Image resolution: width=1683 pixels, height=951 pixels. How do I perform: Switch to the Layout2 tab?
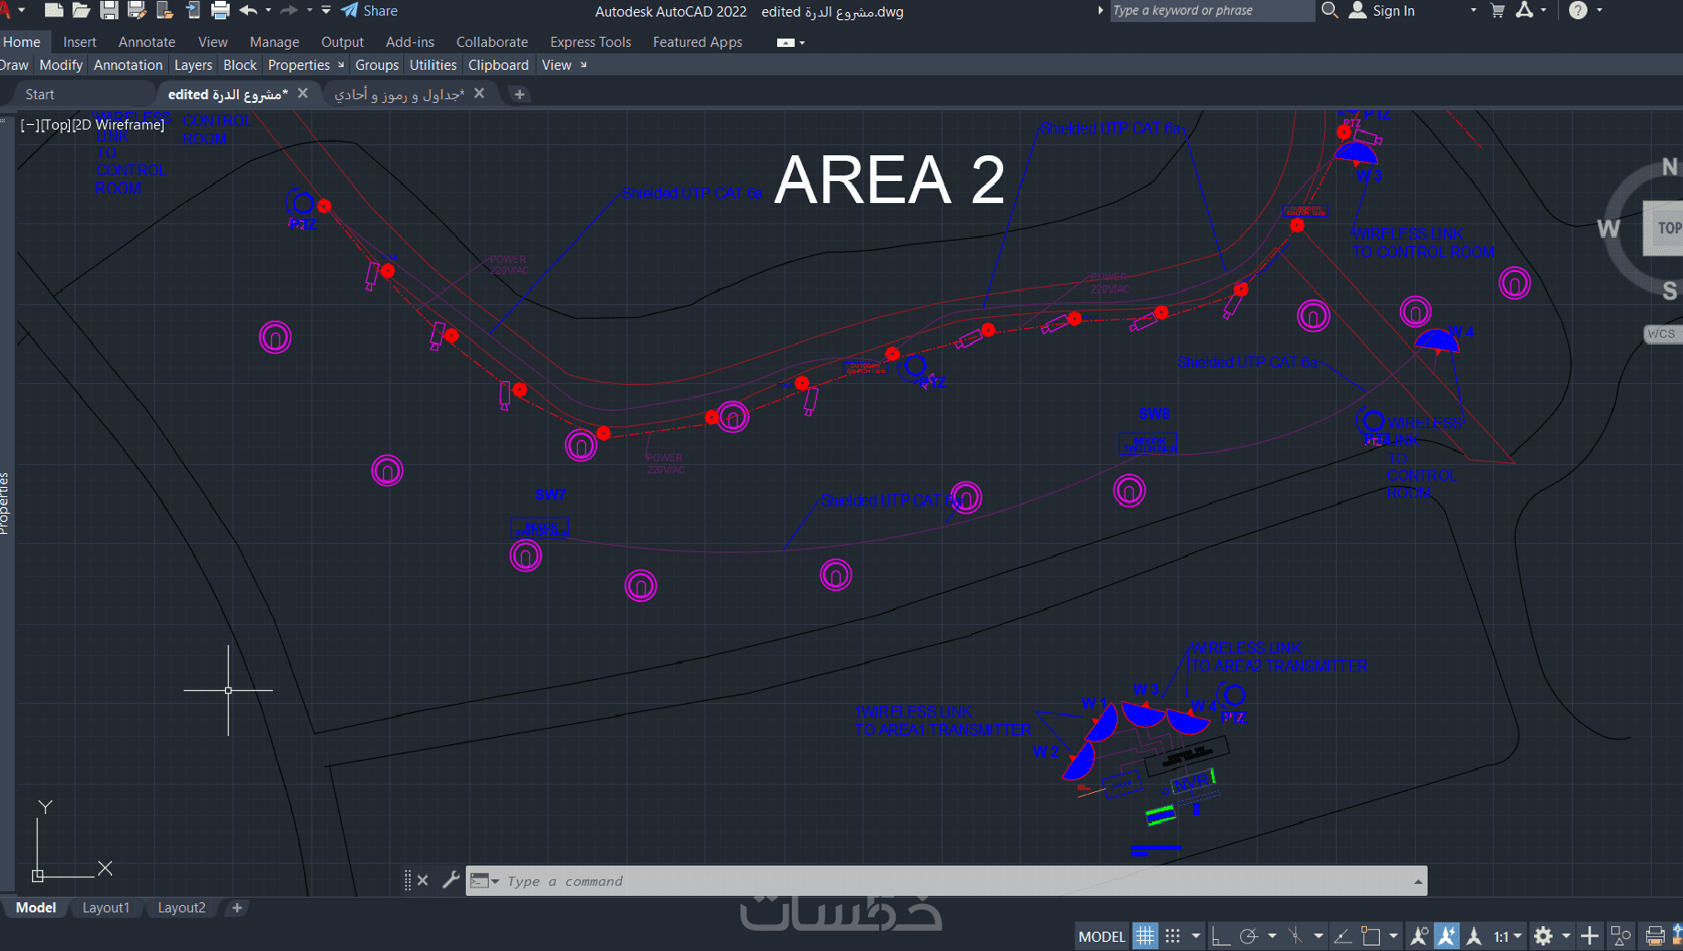181,908
